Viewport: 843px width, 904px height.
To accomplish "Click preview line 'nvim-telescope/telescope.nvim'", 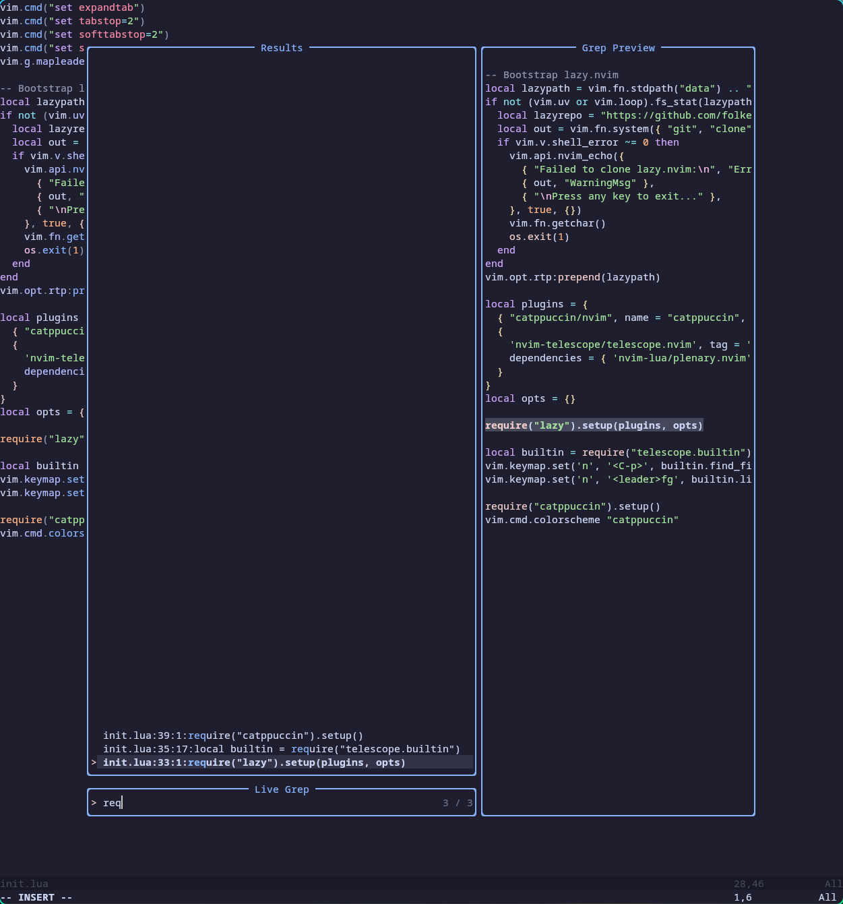I will coord(630,344).
